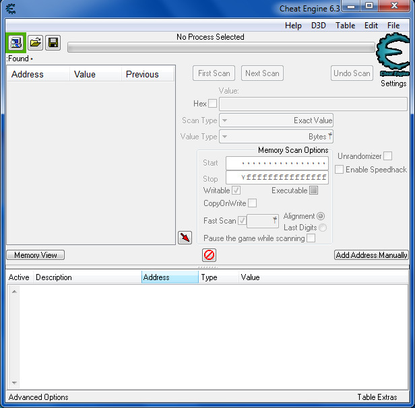Image resolution: width=415 pixels, height=408 pixels.
Task: Click the found list Value column header
Action: coord(96,74)
